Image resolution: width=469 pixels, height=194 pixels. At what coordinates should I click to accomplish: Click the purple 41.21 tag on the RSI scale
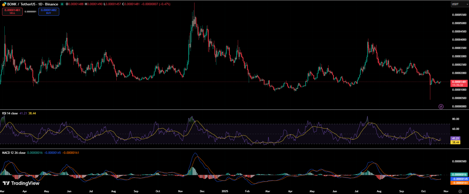455,138
